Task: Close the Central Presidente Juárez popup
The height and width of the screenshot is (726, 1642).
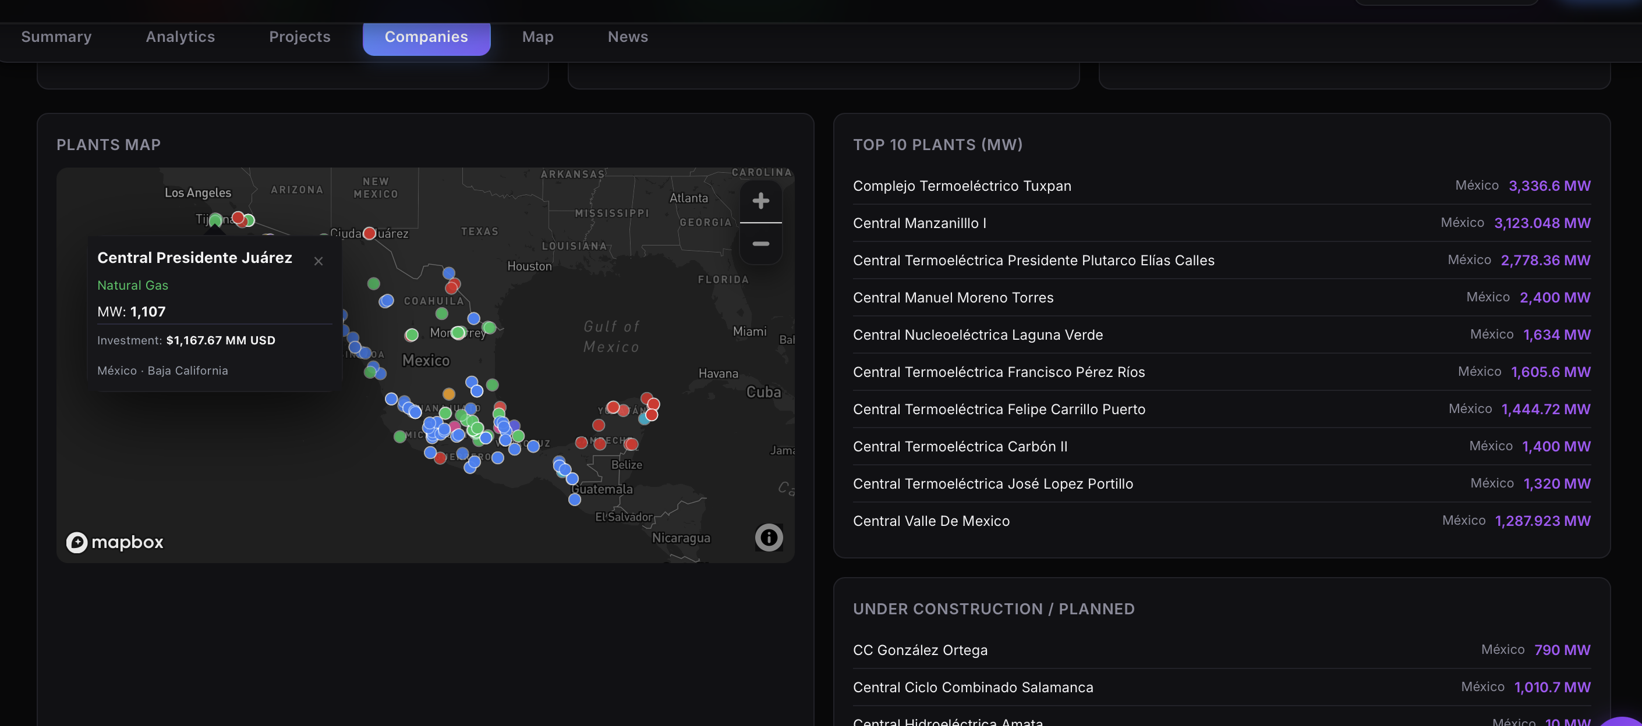Action: point(318,261)
